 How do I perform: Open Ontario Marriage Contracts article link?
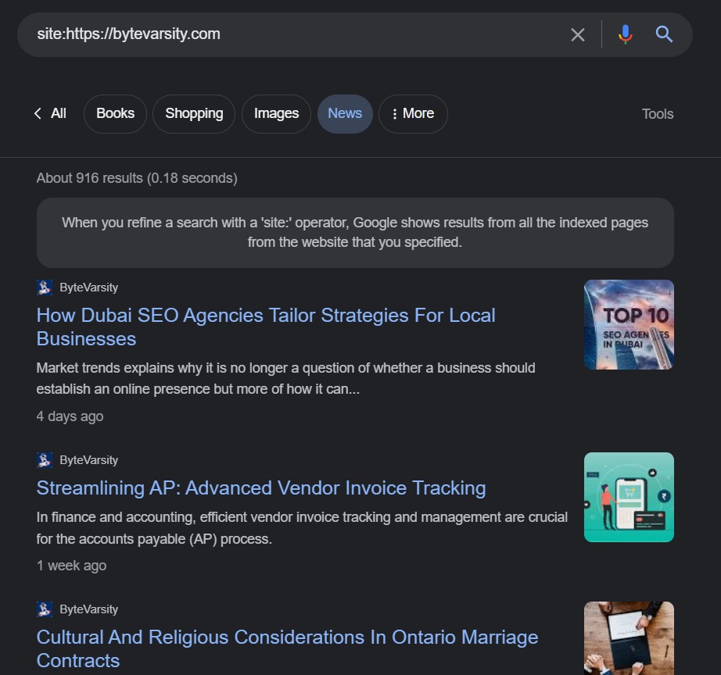(288, 648)
